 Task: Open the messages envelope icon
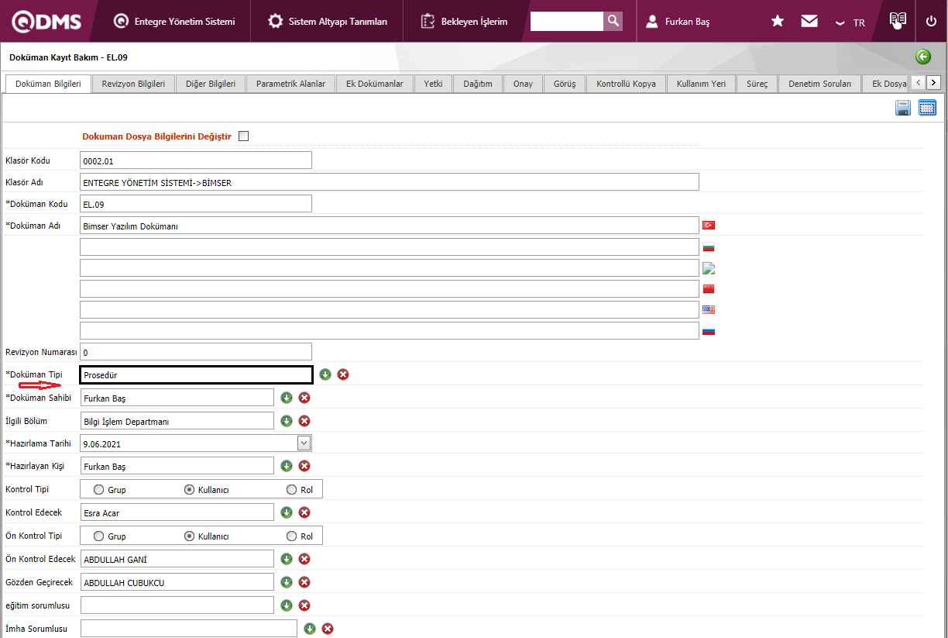(809, 22)
